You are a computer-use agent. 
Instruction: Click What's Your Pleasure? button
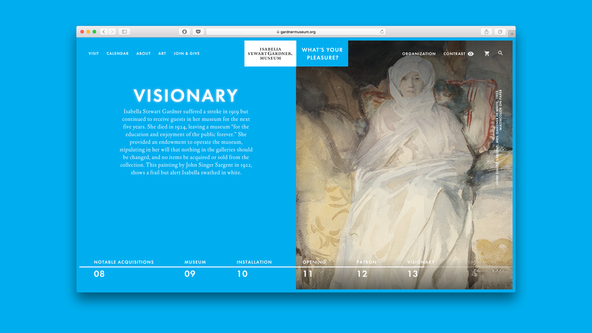tap(322, 54)
